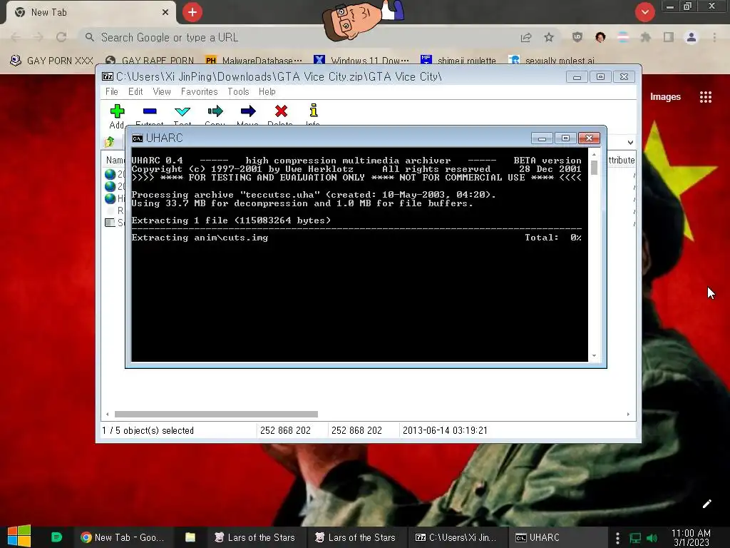The image size is (730, 548).
Task: Click the Attribute column header in 7-Zip
Action: [x=621, y=160]
